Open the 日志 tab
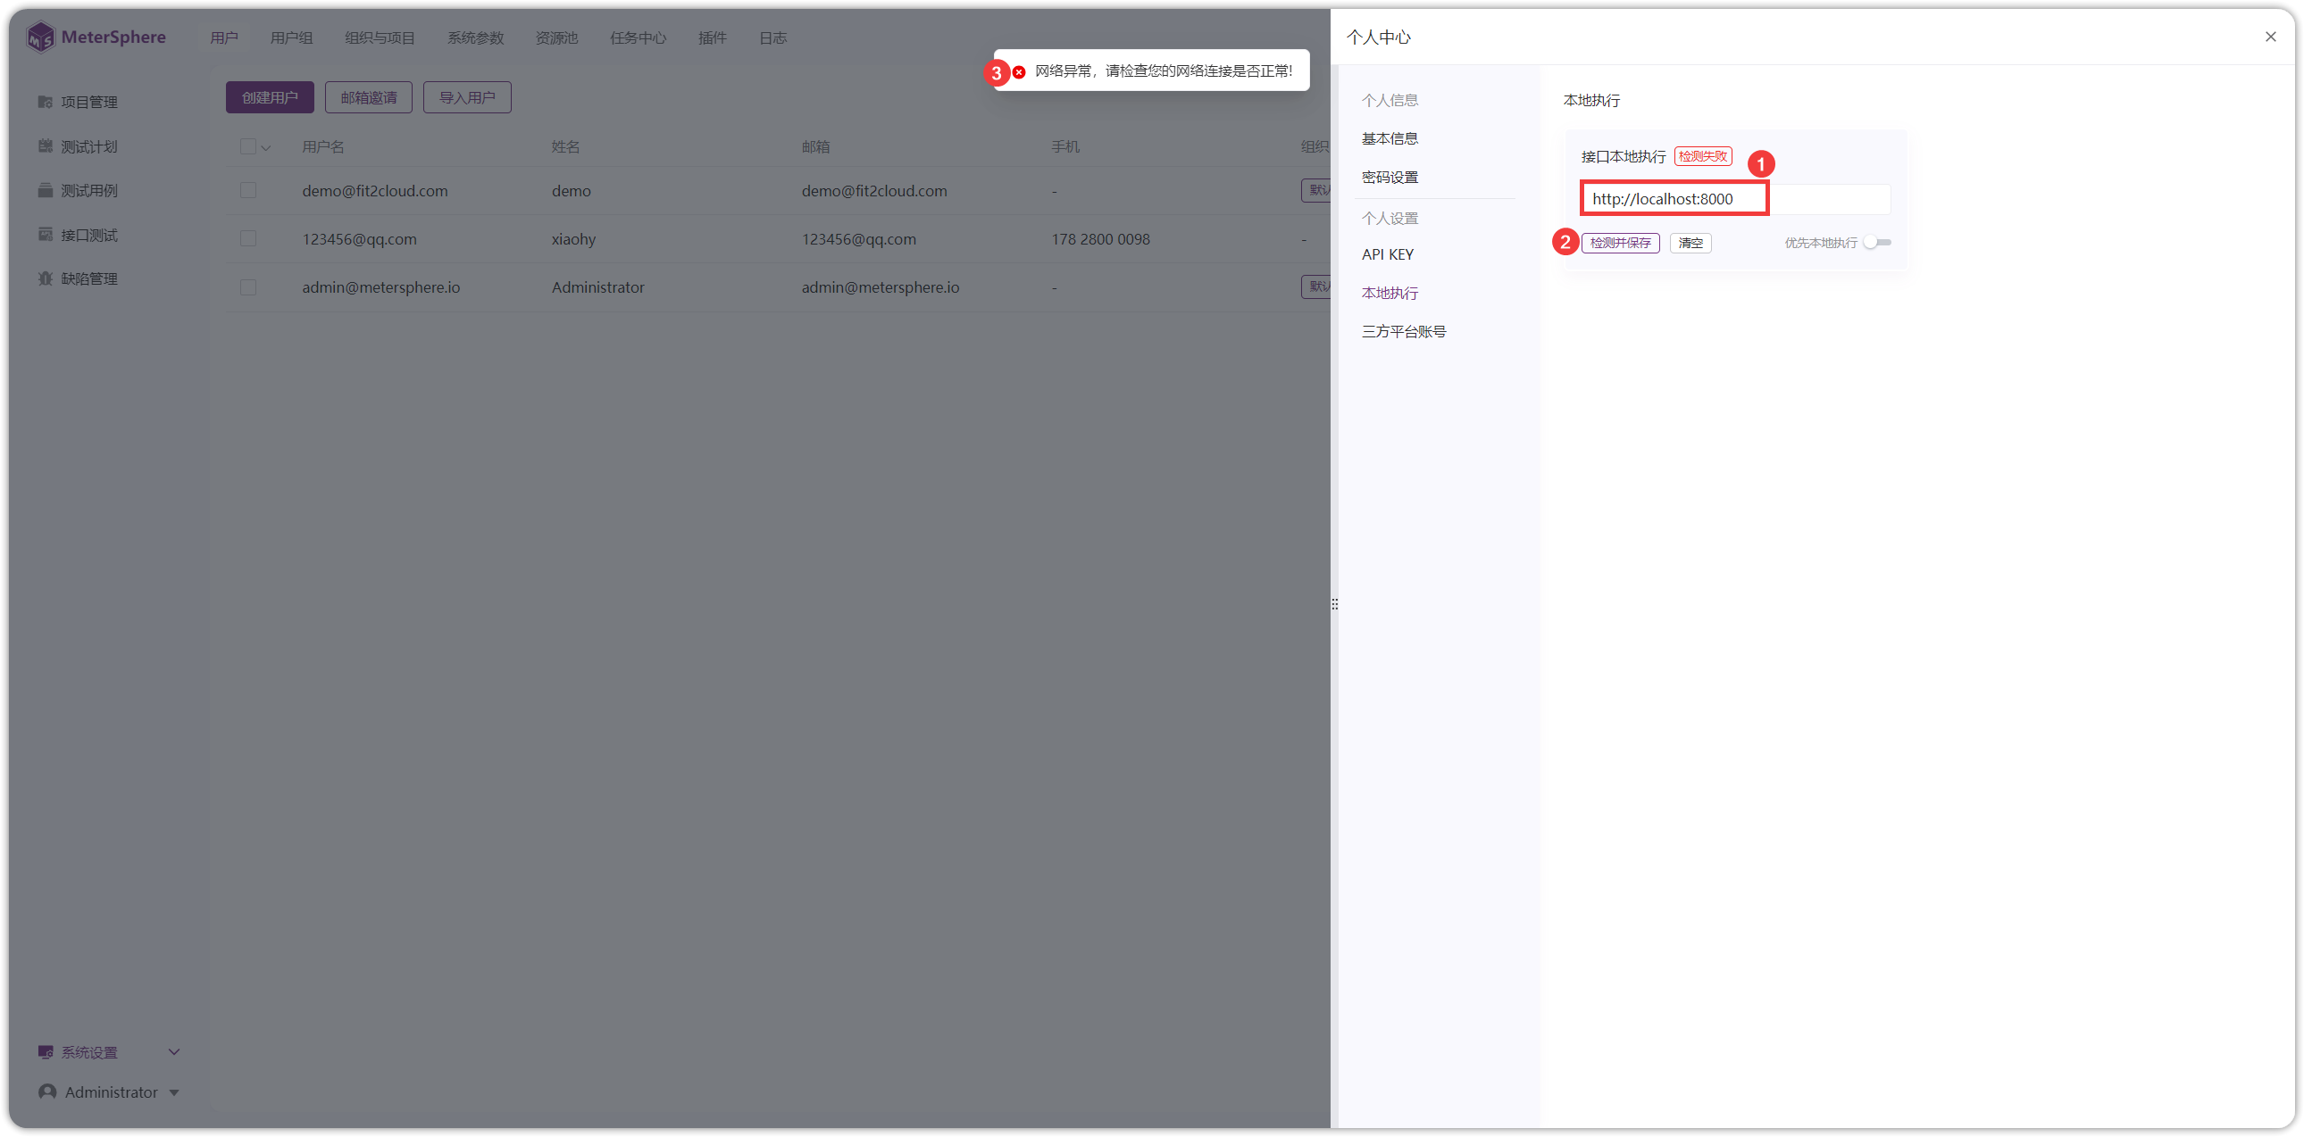The width and height of the screenshot is (2304, 1137). (772, 37)
